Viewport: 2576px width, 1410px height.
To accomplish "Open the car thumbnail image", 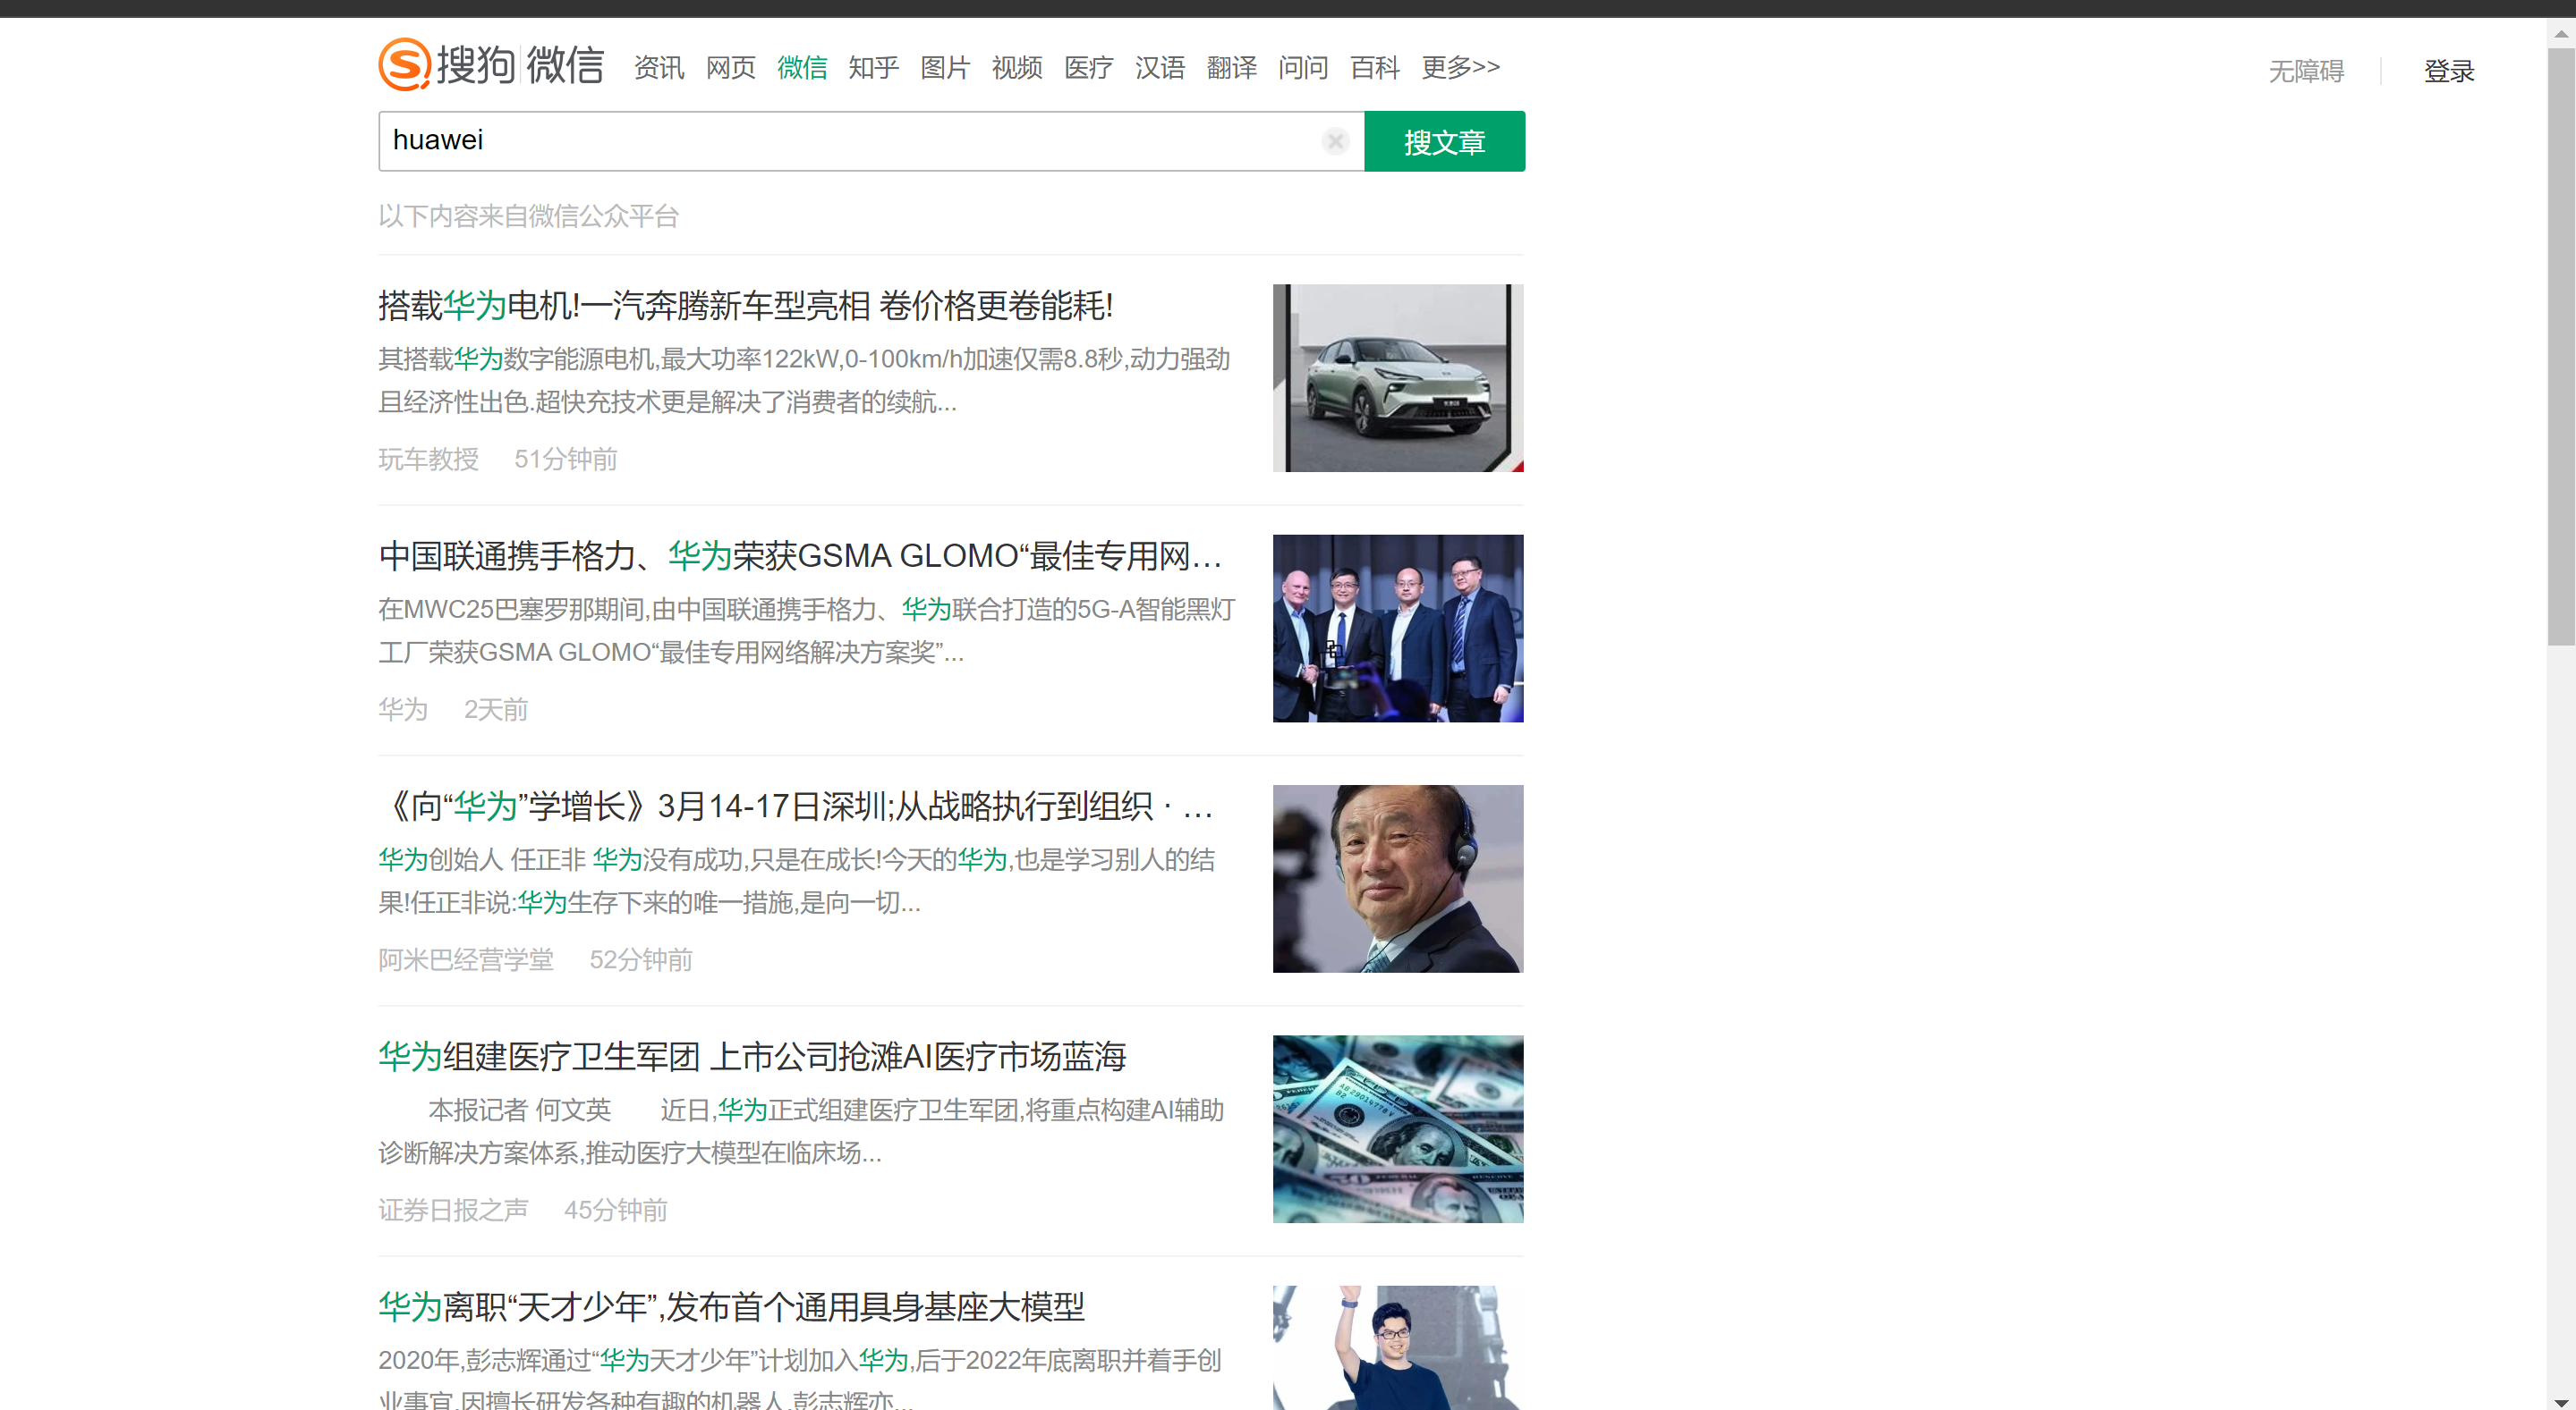I will point(1397,377).
